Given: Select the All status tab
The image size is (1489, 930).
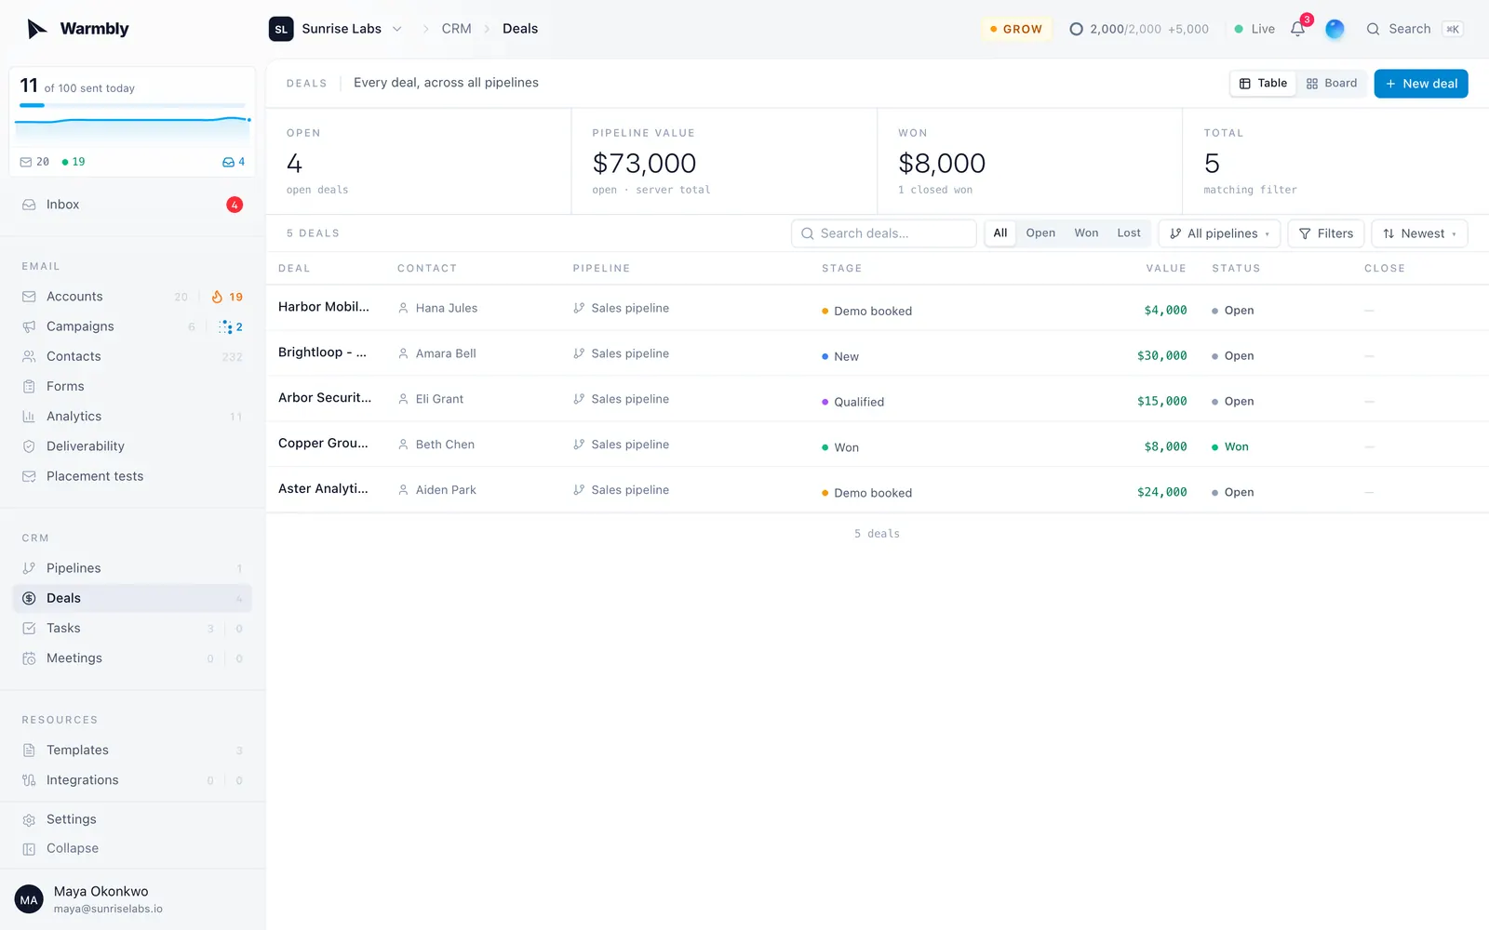Looking at the screenshot, I should [1000, 233].
